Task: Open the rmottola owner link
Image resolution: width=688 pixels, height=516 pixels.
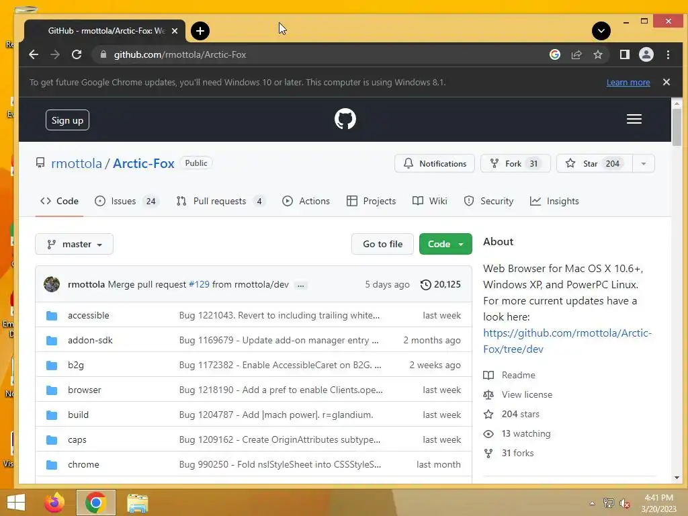Action: pos(77,163)
